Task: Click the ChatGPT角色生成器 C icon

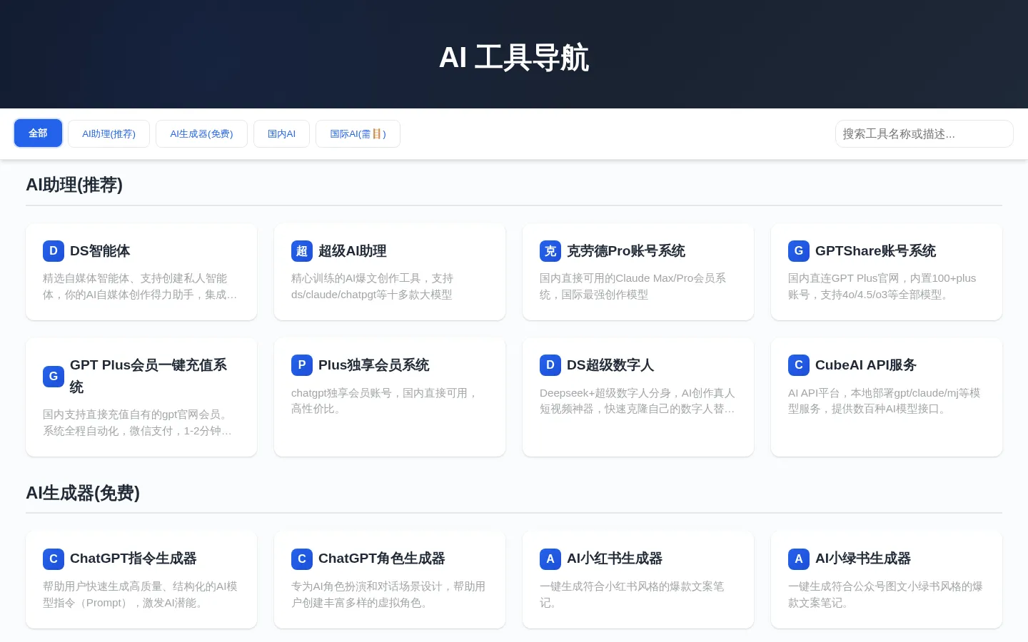Action: click(x=302, y=559)
